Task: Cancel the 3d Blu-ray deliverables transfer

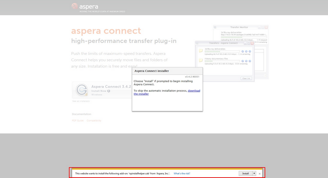Action: 250,51
